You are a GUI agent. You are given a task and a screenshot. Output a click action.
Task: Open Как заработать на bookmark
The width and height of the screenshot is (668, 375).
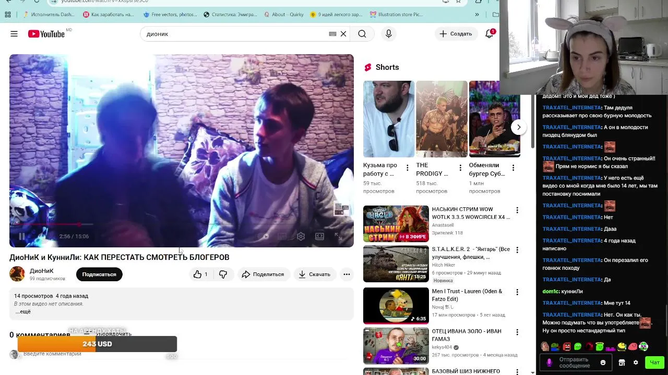109,15
